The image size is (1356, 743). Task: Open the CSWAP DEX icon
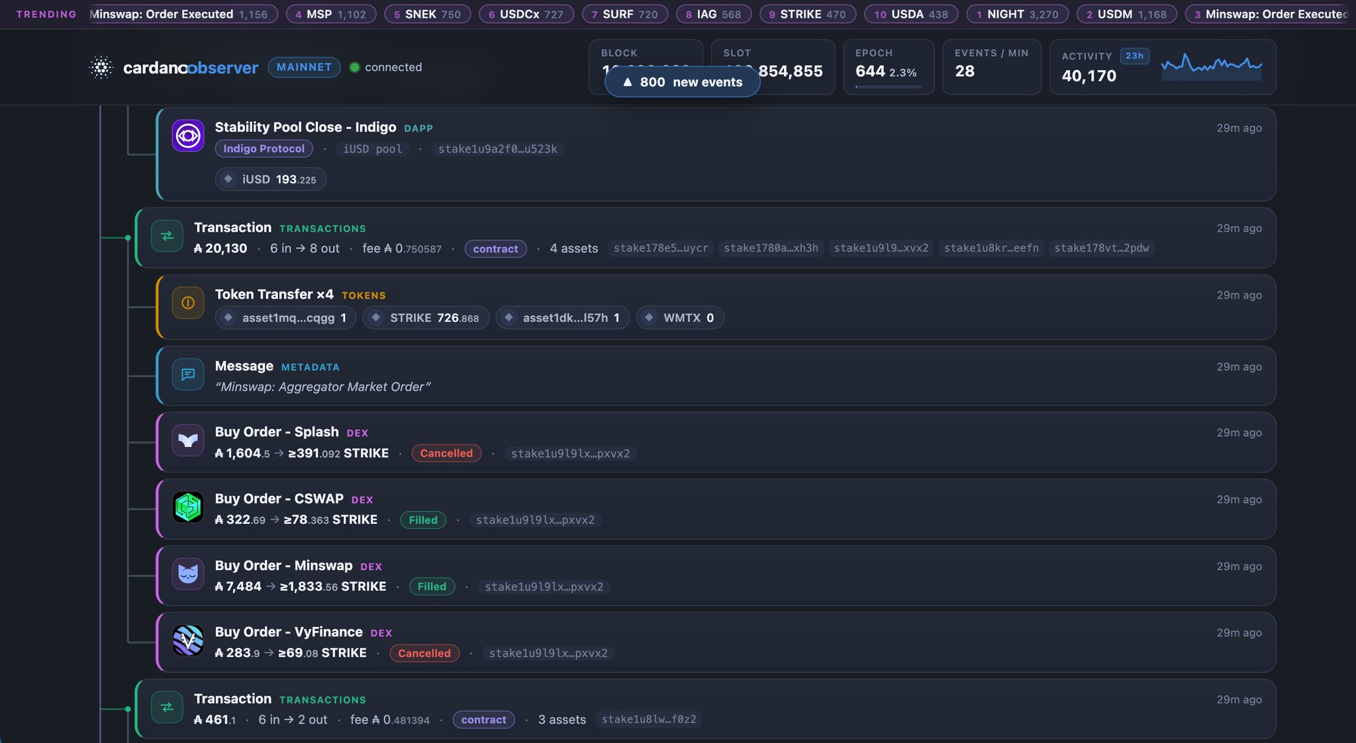(x=188, y=507)
